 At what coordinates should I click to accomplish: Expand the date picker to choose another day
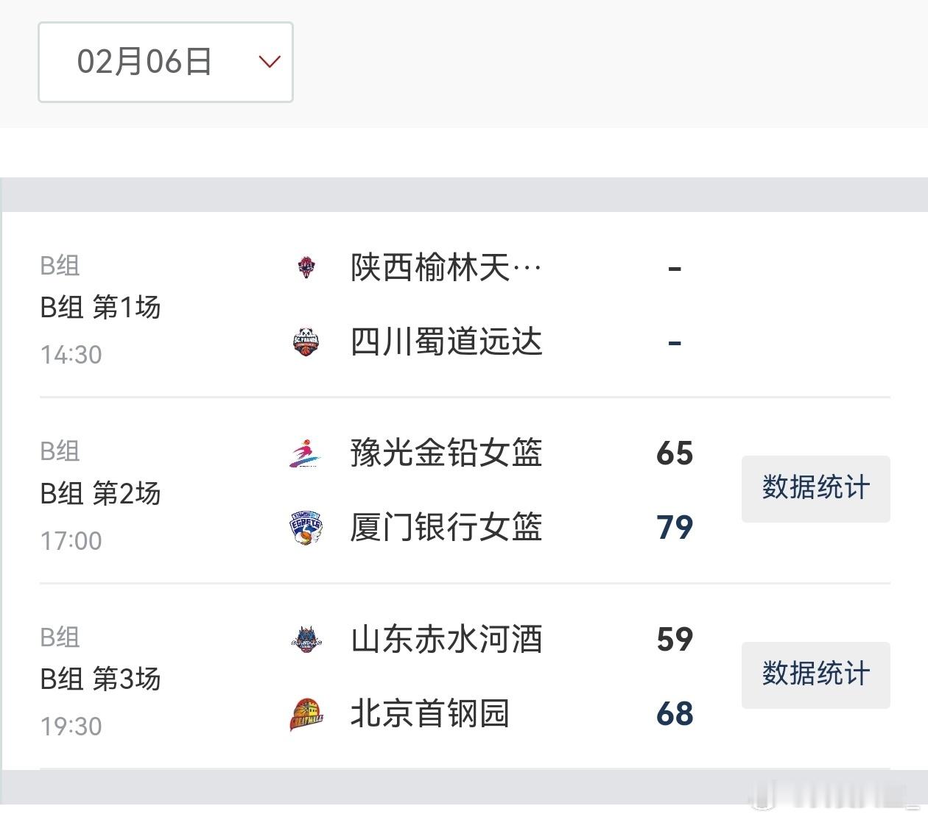click(x=165, y=62)
